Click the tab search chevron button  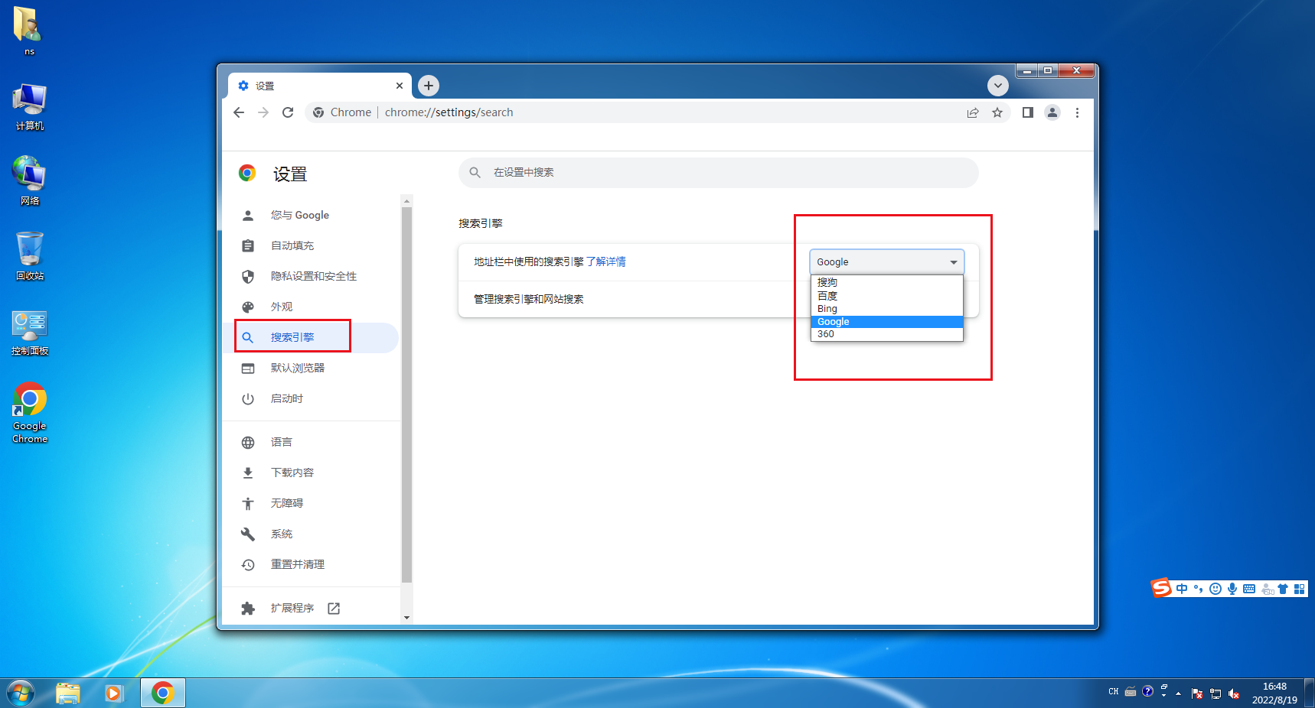click(x=997, y=86)
